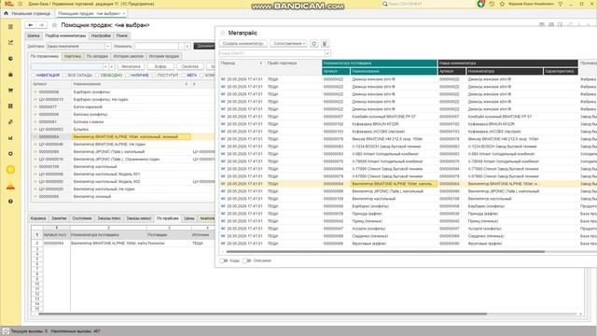Click the green notification icon in title bar
The height and width of the screenshot is (336, 597).
[x=481, y=4]
